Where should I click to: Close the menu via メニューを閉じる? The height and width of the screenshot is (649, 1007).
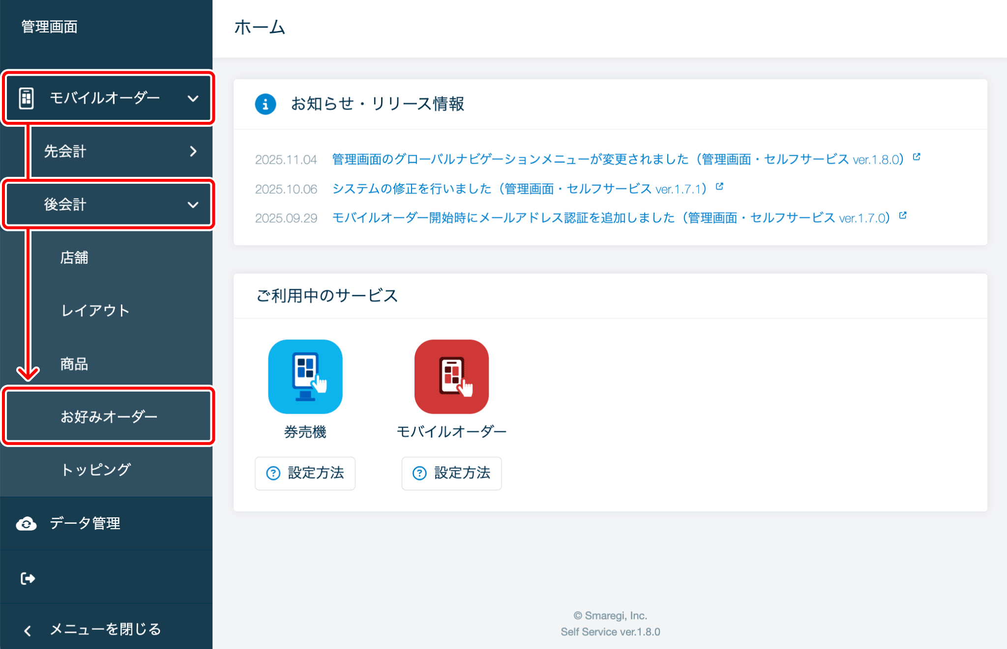click(x=105, y=629)
